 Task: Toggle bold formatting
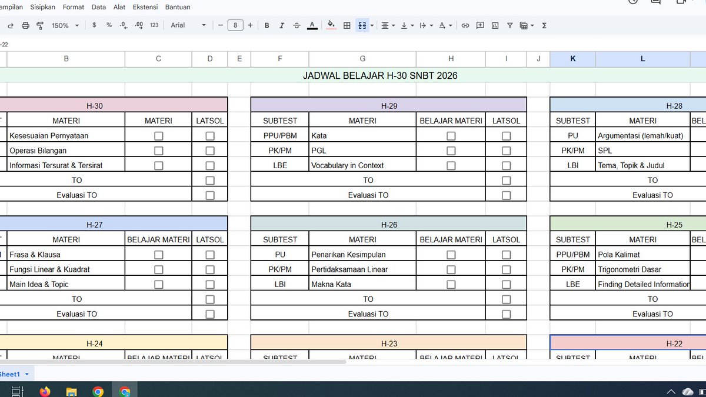tap(267, 25)
